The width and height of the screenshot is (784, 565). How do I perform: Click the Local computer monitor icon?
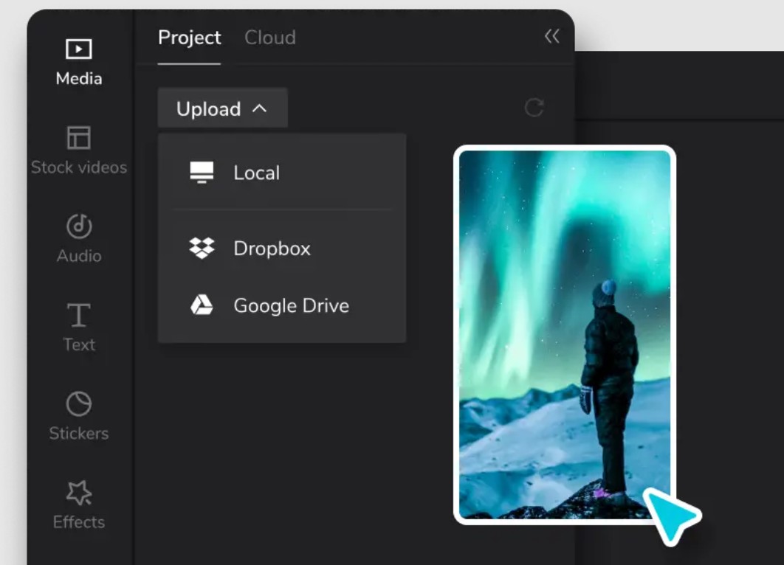(x=202, y=173)
